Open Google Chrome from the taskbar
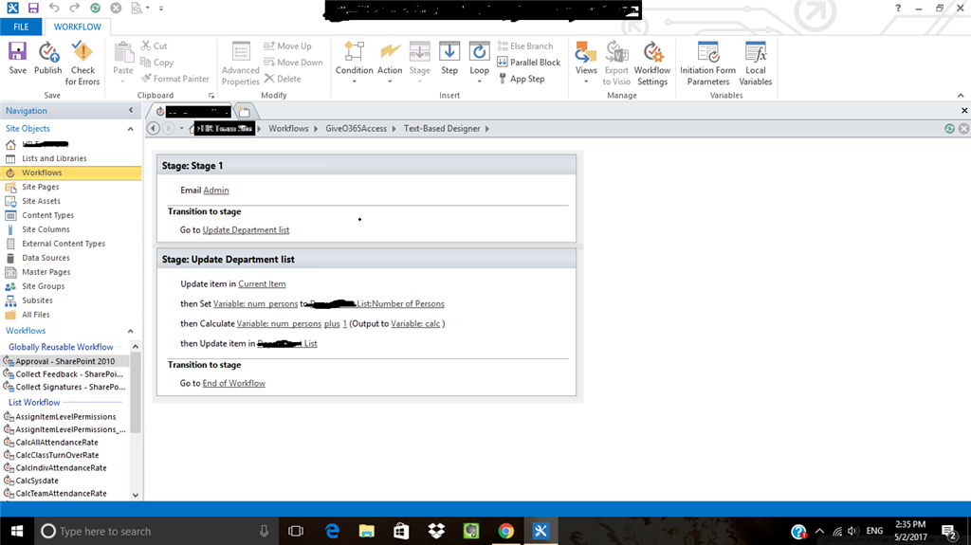The image size is (971, 545). tap(506, 531)
